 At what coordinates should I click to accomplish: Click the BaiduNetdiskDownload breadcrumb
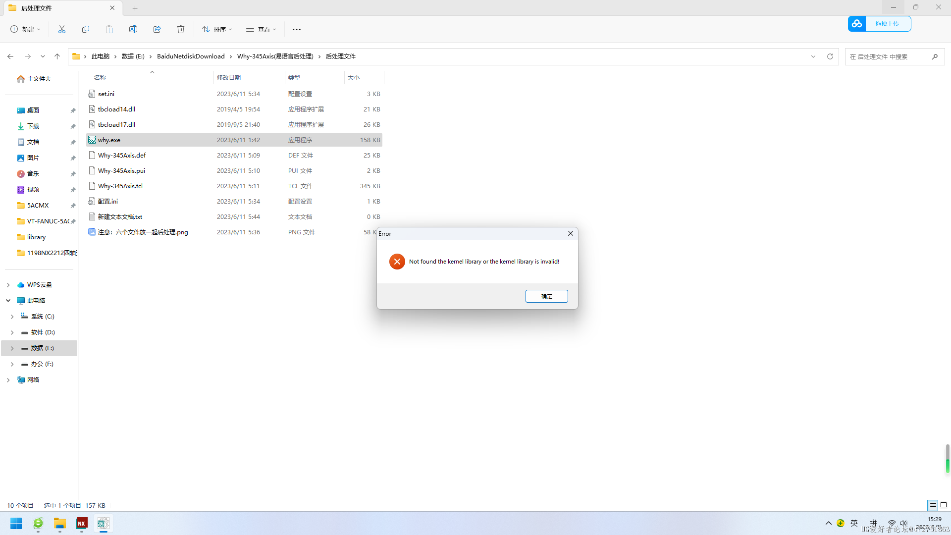(x=191, y=56)
